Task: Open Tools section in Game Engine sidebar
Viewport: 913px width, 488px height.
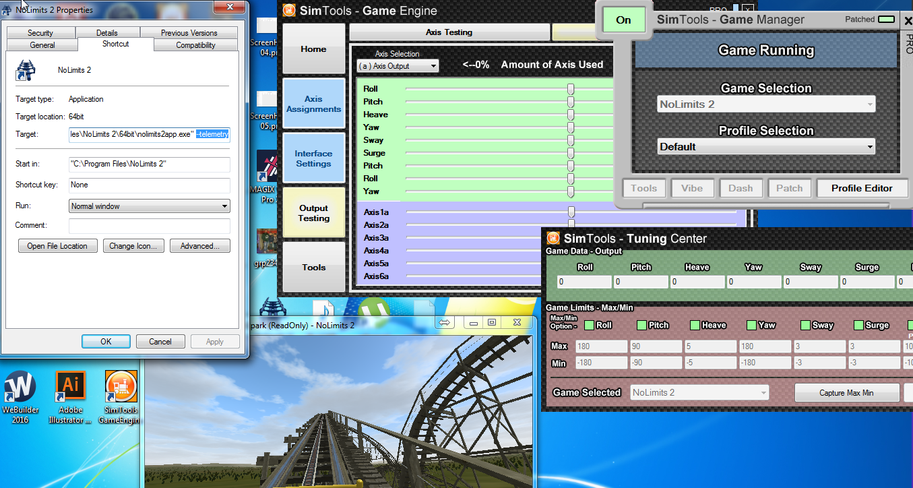Action: (x=313, y=268)
